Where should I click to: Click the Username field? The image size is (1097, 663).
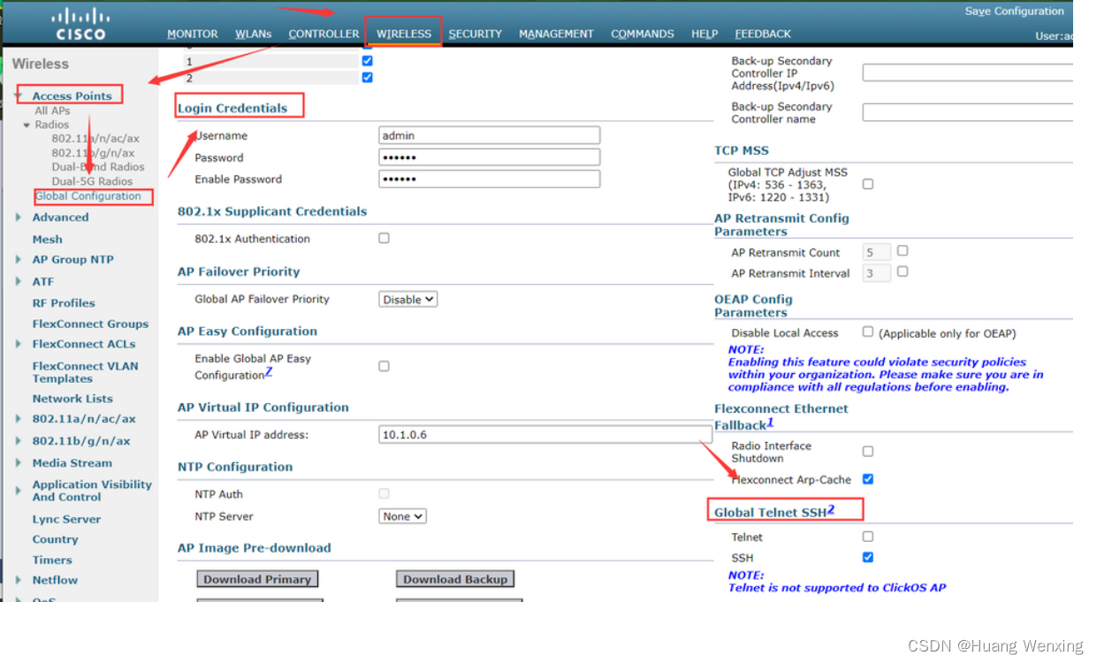coord(489,135)
